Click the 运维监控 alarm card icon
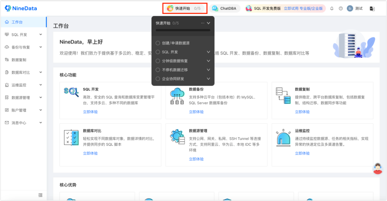The height and width of the screenshot is (201, 387). pos(283,138)
